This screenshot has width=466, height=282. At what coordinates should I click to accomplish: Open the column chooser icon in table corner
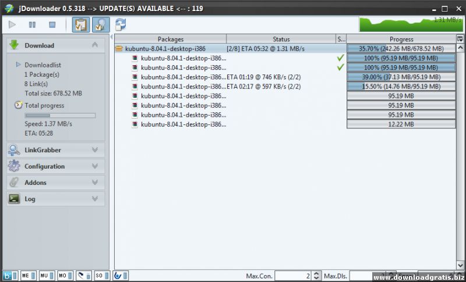pos(460,39)
